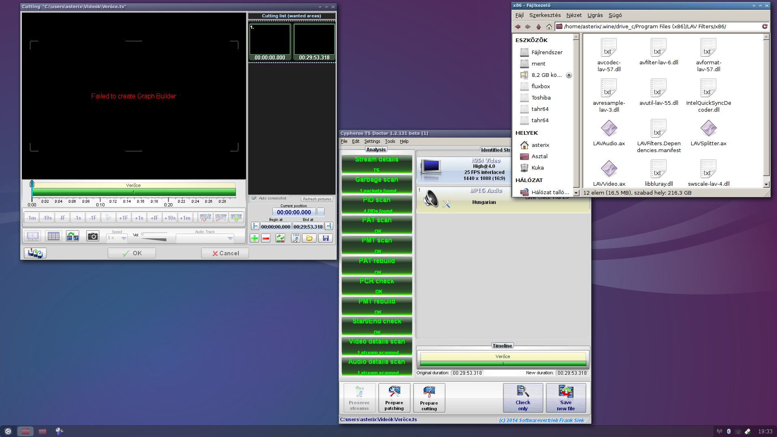Open Nézet menu in file manager
Screen dimensions: 777x437
pyautogui.click(x=574, y=15)
